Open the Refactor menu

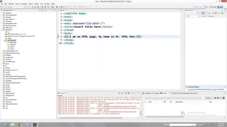coord(11,4)
